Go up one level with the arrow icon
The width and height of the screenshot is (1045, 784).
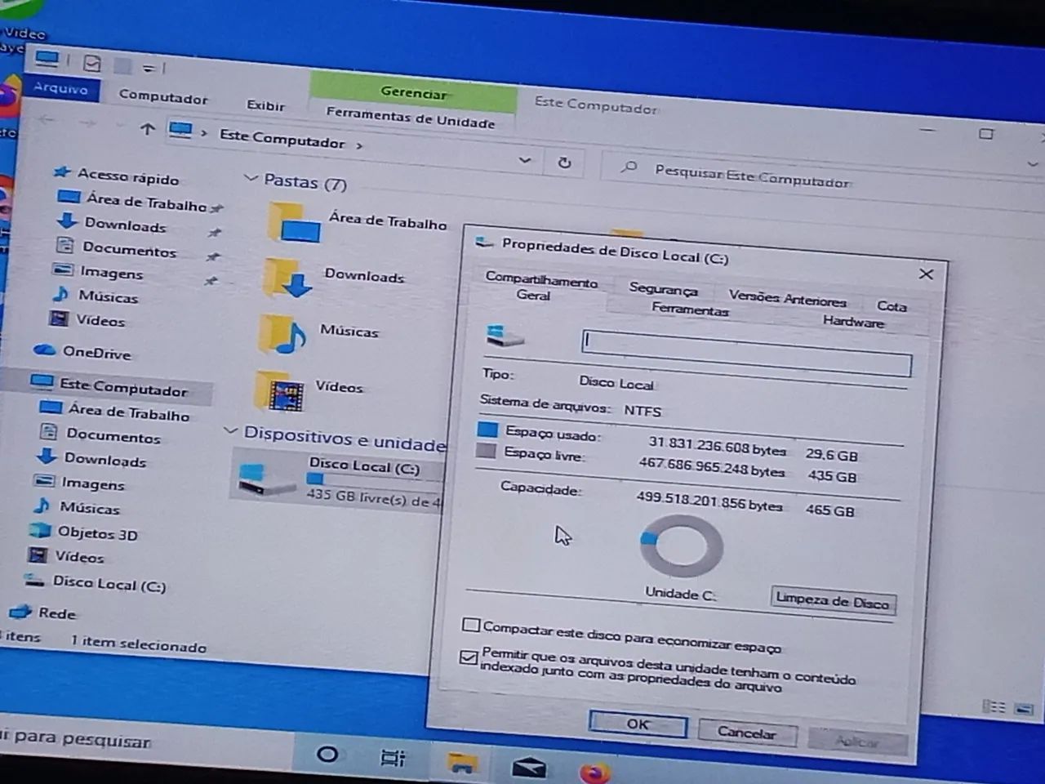point(147,128)
